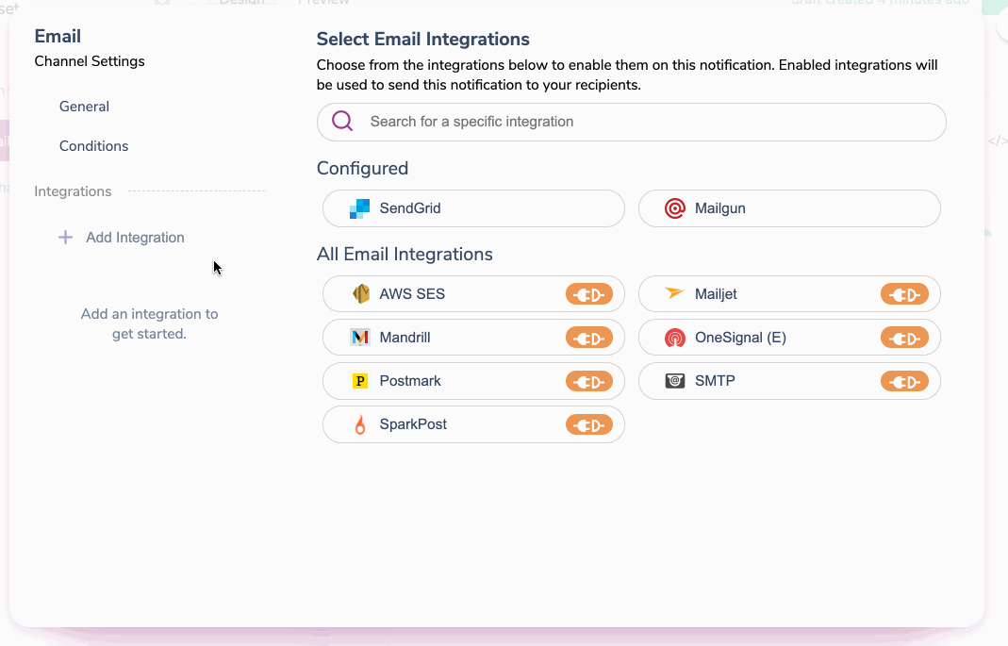This screenshot has width=1008, height=646.
Task: Click the All Email Integrations heading
Action: 405,254
